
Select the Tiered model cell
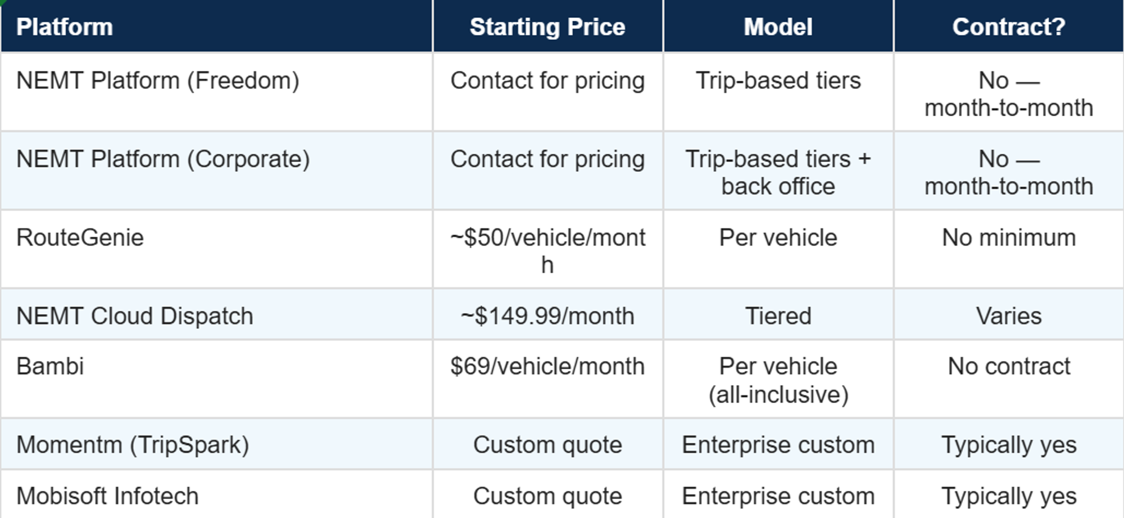pyautogui.click(x=778, y=316)
